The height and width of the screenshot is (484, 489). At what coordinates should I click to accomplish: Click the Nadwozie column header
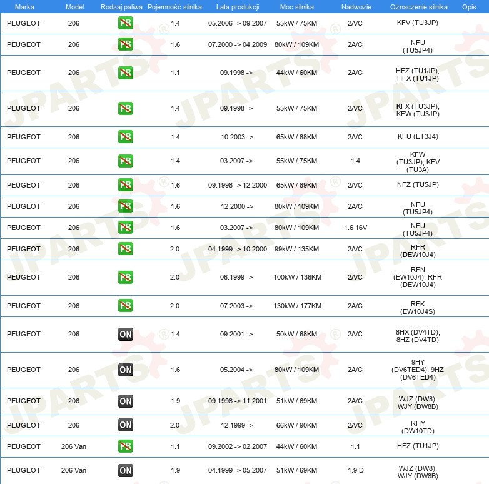pyautogui.click(x=356, y=7)
